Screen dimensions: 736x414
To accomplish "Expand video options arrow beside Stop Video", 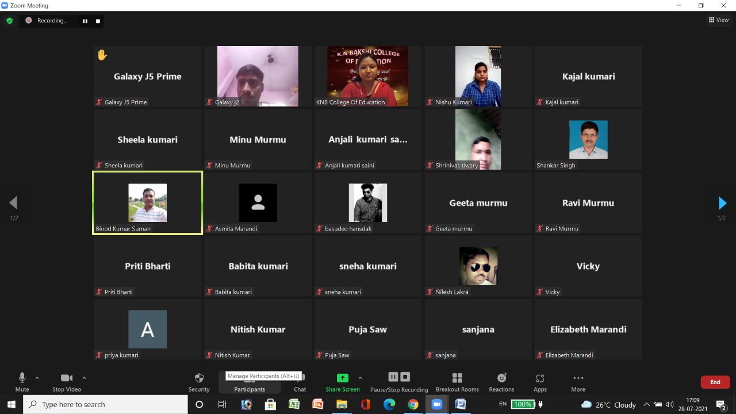I will (x=84, y=378).
